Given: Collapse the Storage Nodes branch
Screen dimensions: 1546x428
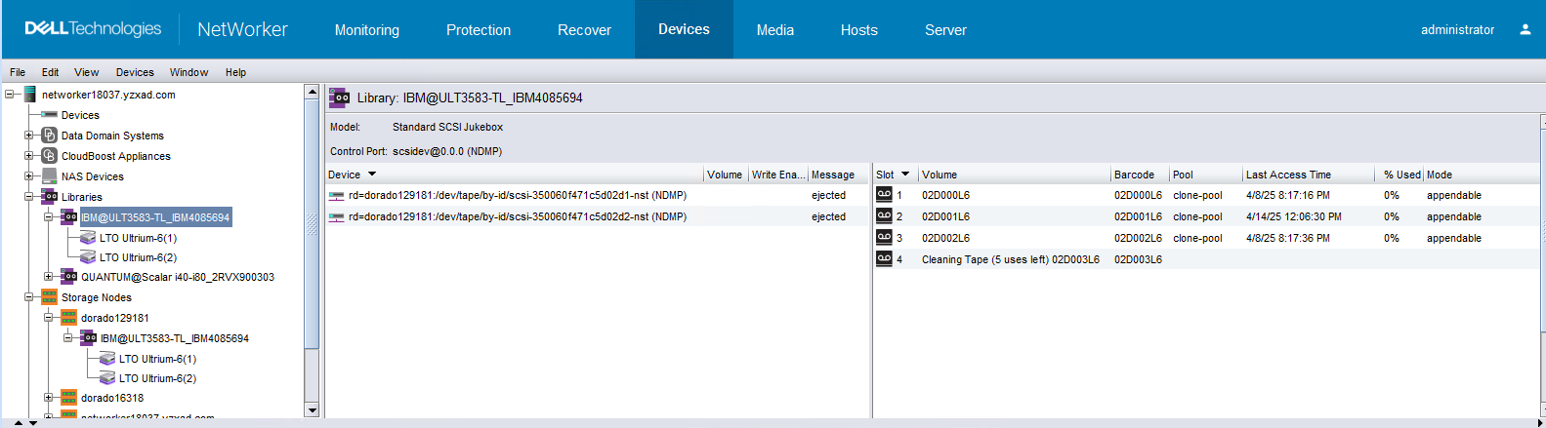Looking at the screenshot, I should tap(29, 297).
